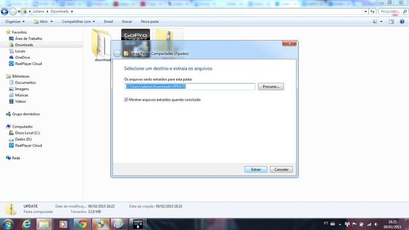This screenshot has width=409, height=230.
Task: Click the Cancelar button
Action: pos(281,169)
